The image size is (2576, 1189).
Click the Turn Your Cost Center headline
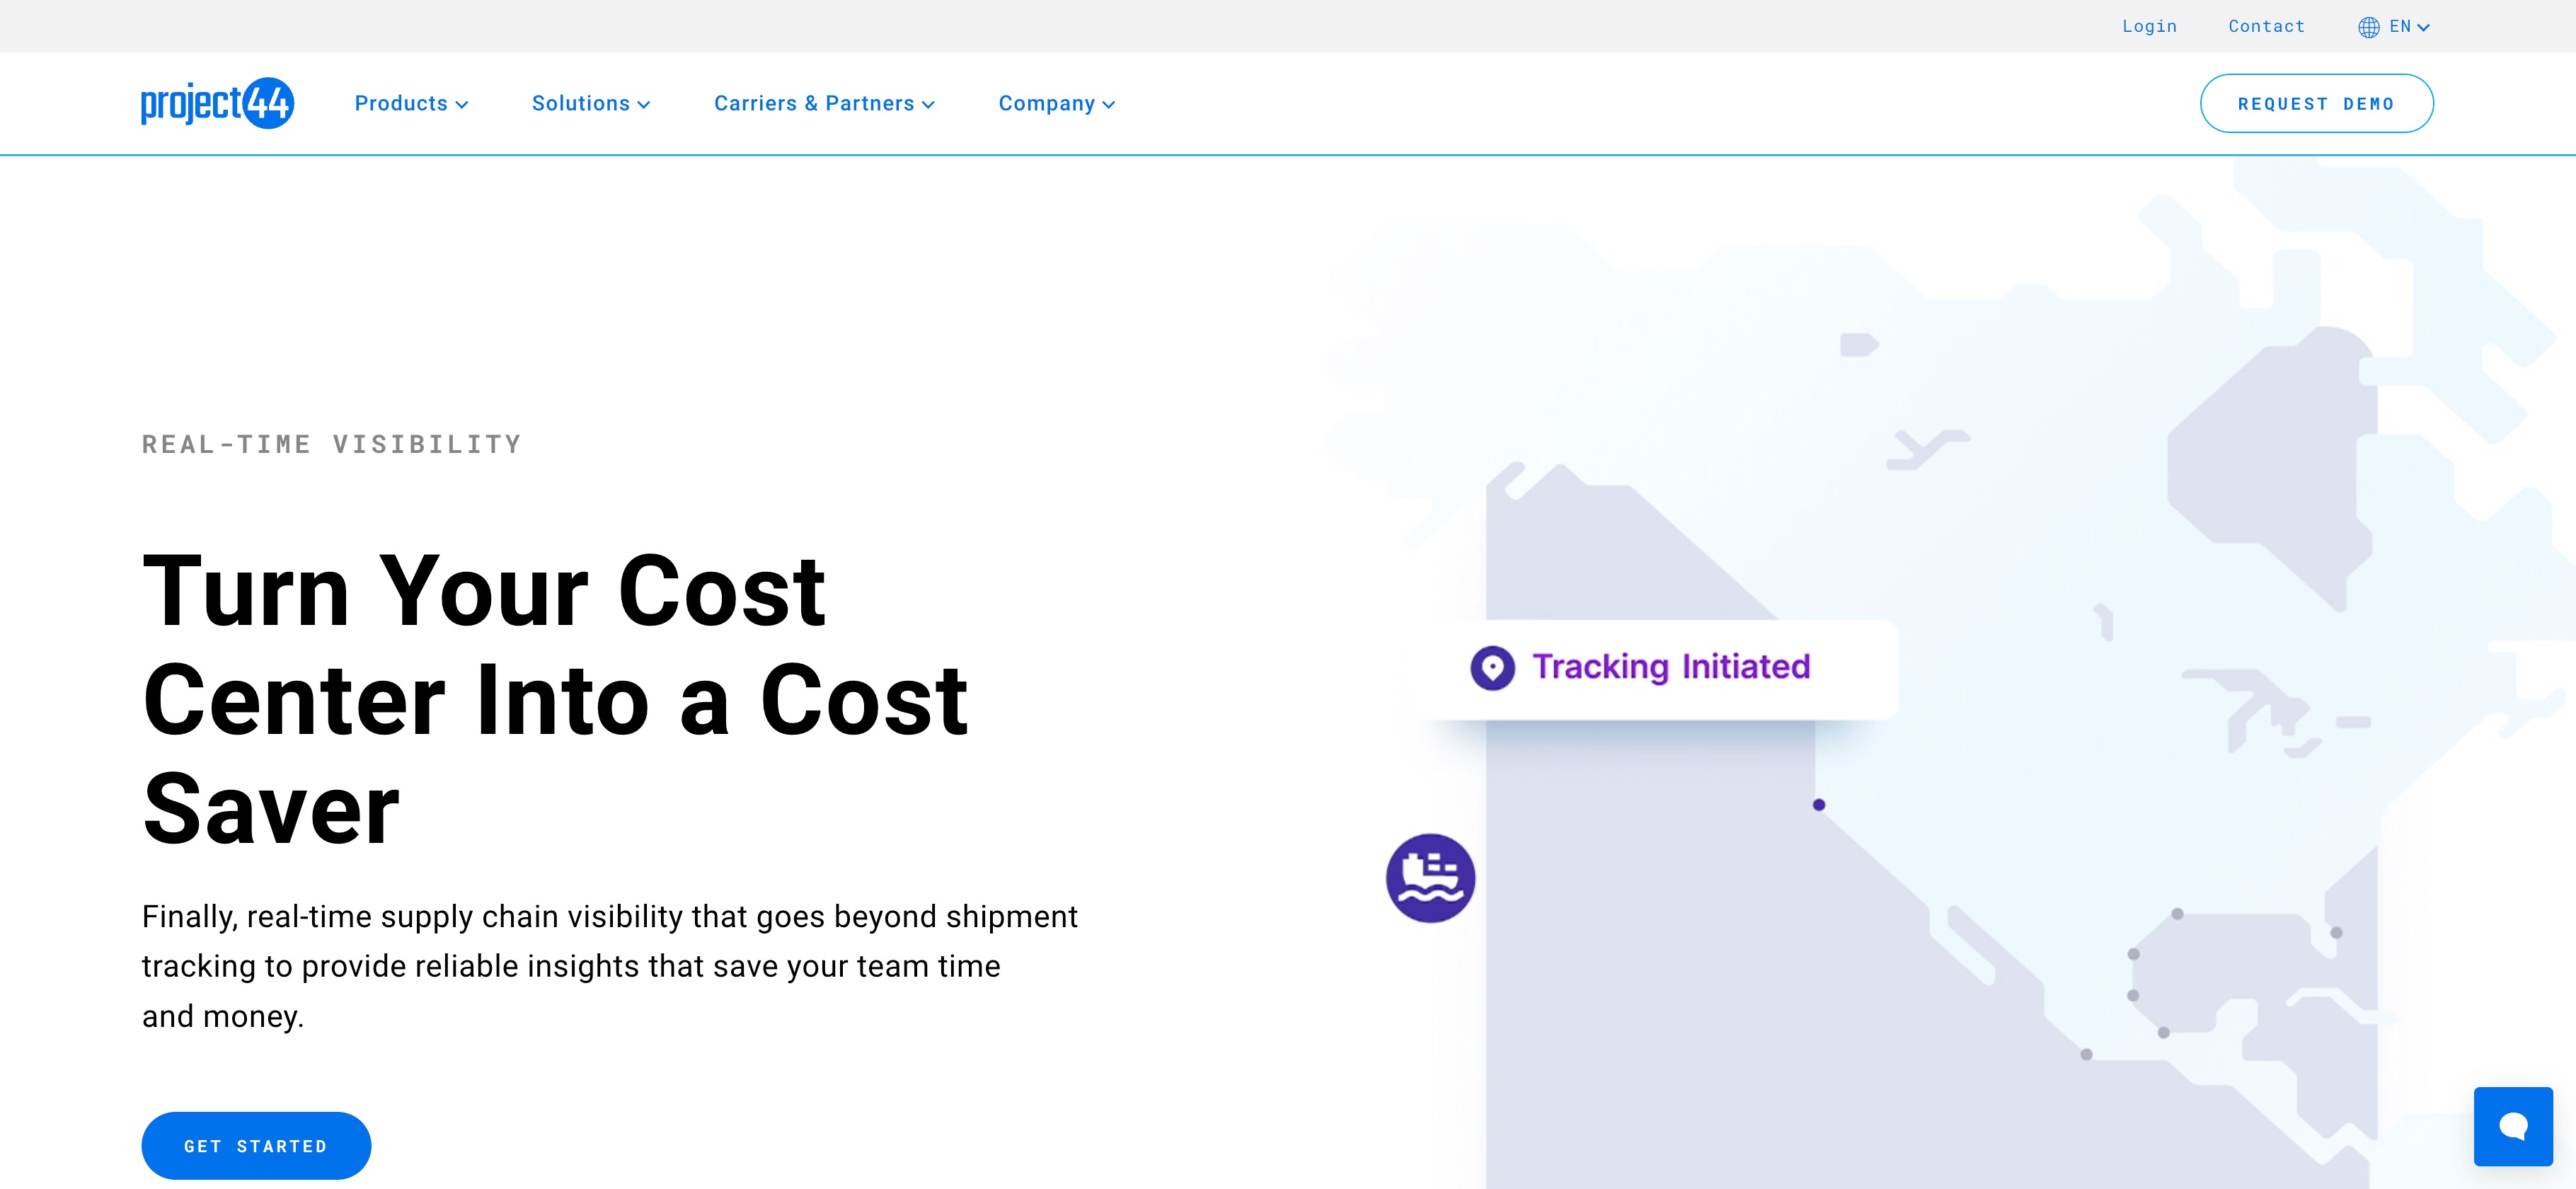(x=555, y=698)
